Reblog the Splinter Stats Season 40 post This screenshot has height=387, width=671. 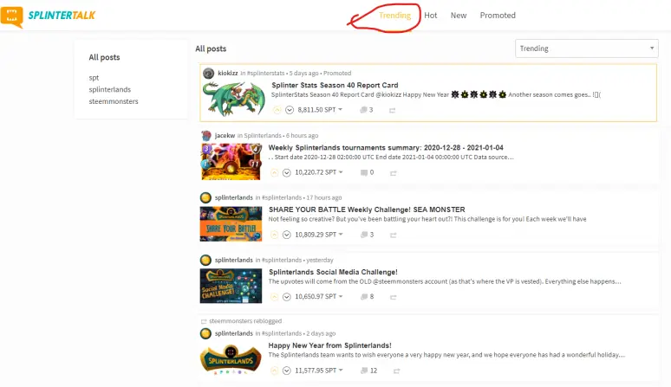pos(392,110)
